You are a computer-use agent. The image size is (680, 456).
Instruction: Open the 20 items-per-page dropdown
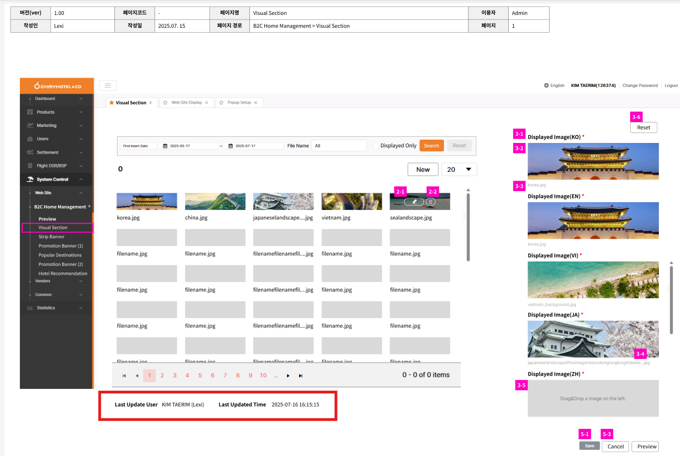pyautogui.click(x=459, y=170)
